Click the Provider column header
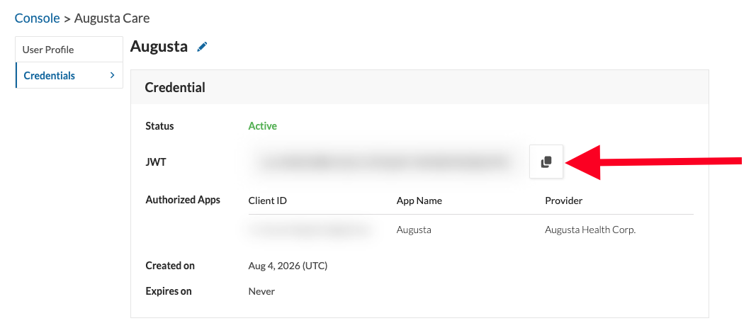The height and width of the screenshot is (333, 756). (563, 201)
